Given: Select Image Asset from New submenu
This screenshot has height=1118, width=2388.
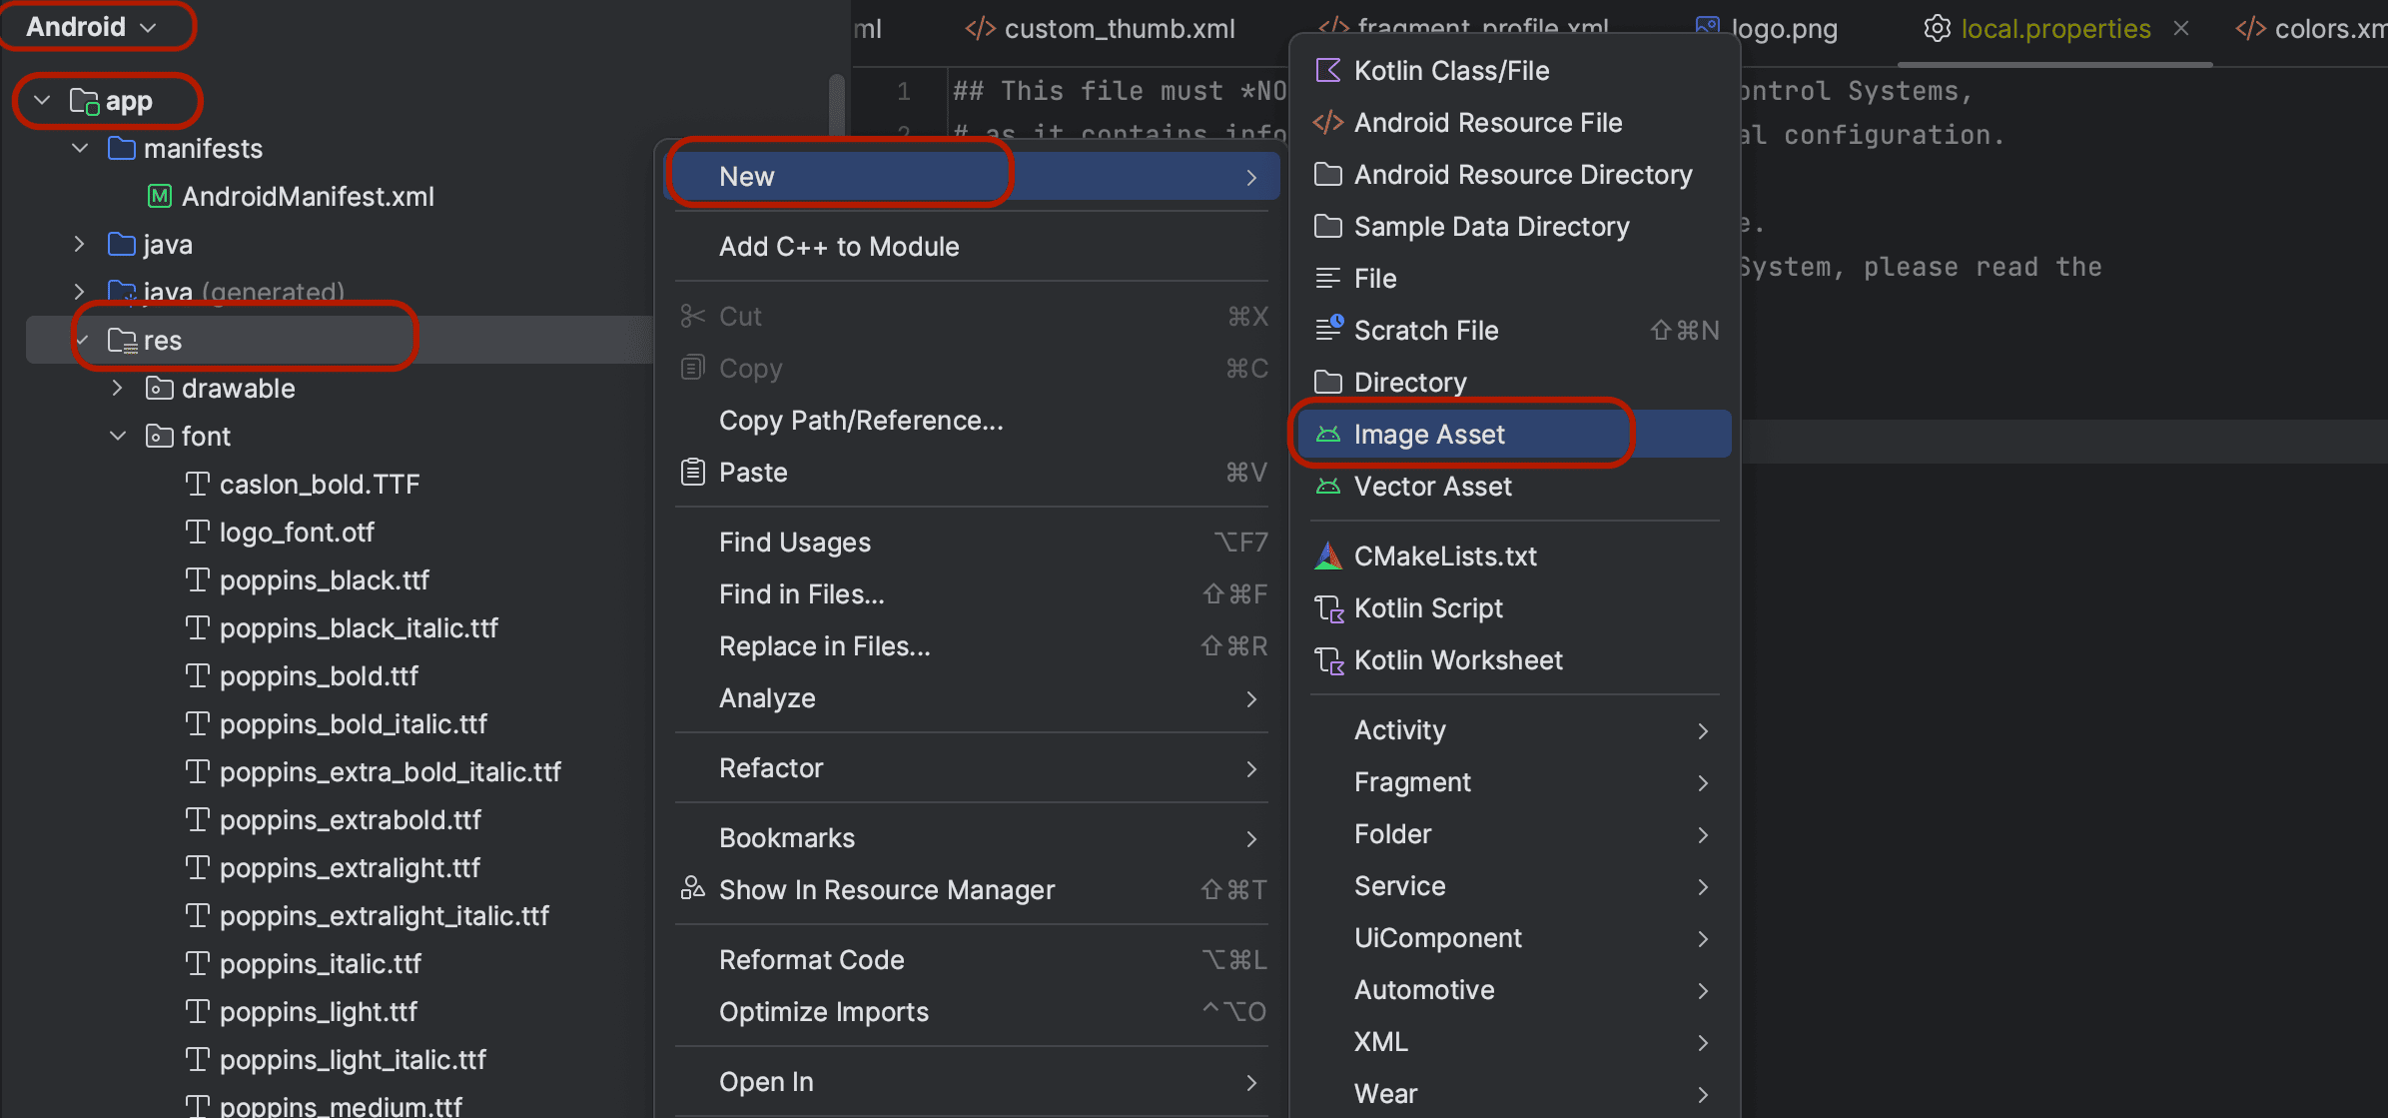Looking at the screenshot, I should [x=1428, y=435].
